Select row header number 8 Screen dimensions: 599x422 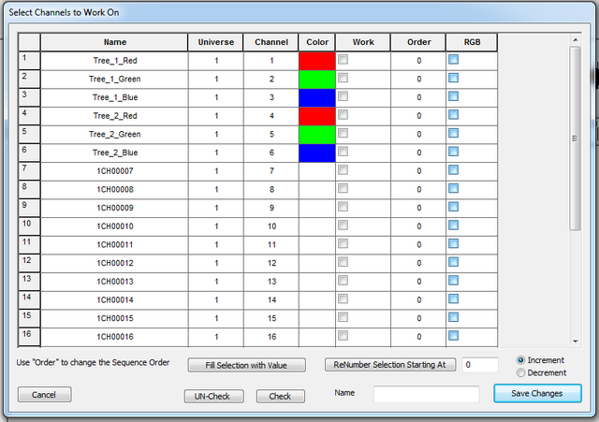29,190
